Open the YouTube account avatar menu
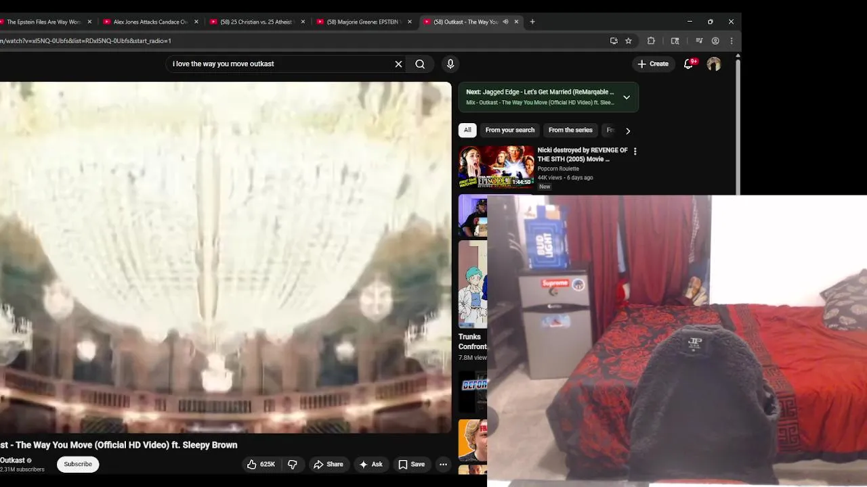The height and width of the screenshot is (487, 867). (714, 64)
